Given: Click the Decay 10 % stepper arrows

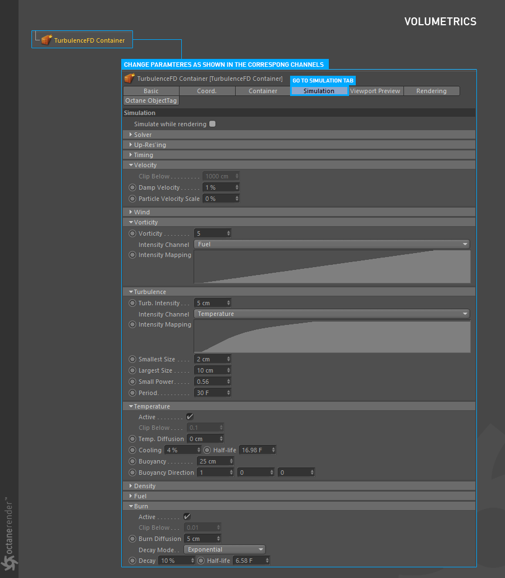Looking at the screenshot, I should (x=192, y=560).
